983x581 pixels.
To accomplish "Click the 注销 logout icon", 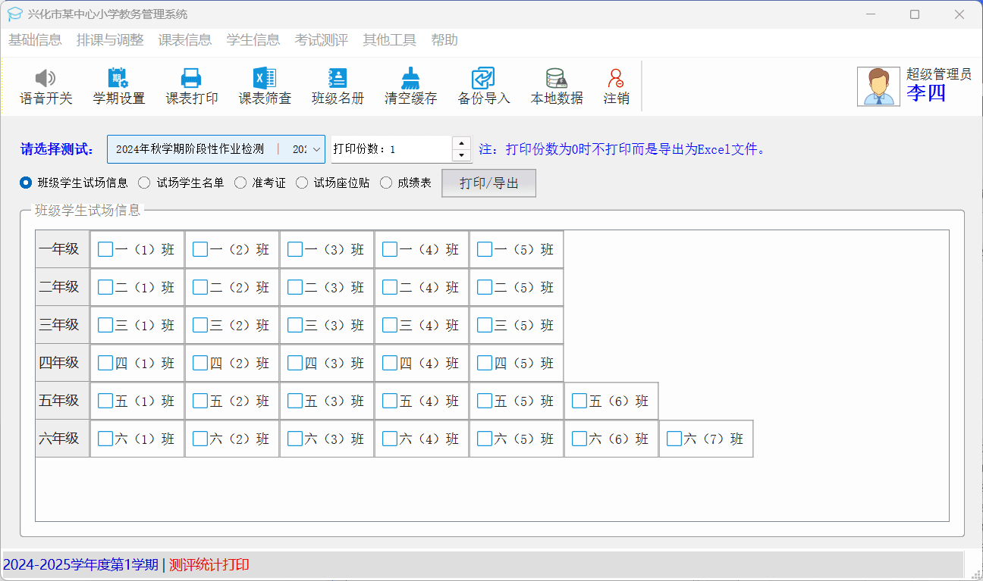I will (x=616, y=79).
